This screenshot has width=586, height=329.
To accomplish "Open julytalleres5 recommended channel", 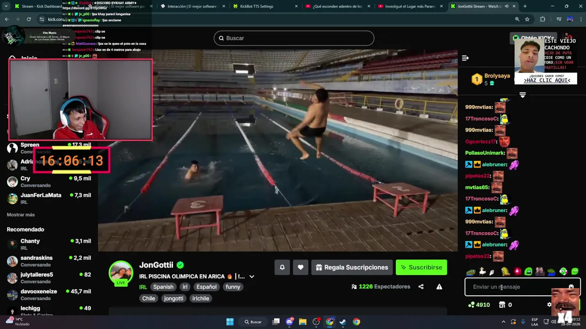I will point(49,278).
